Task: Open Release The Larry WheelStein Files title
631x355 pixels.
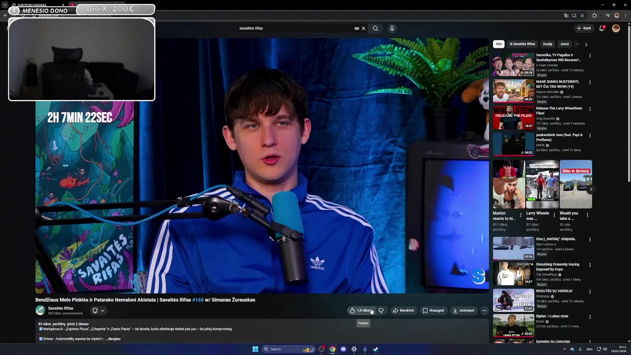Action: coord(559,110)
